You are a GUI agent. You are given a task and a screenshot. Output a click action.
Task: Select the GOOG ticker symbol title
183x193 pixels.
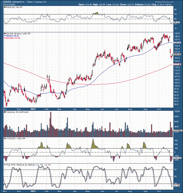7,2
